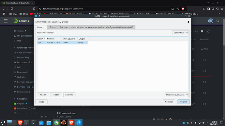Screen dimensions: 225x126
Task: Open Konsole terminal from taskbar
Action: [26, 122]
